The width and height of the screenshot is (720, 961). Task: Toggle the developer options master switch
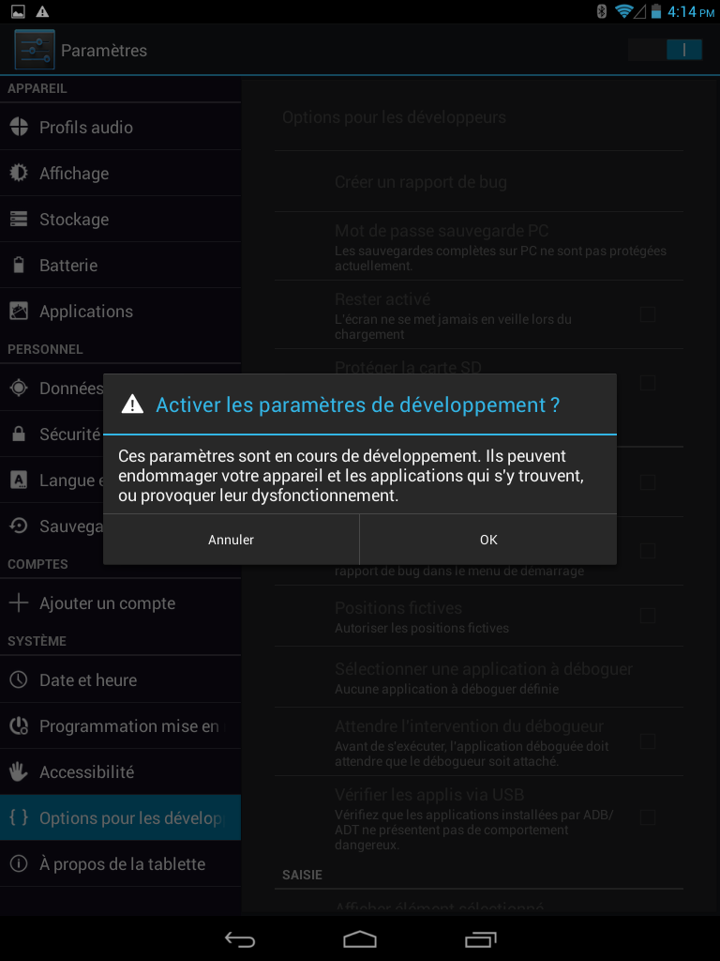click(665, 50)
